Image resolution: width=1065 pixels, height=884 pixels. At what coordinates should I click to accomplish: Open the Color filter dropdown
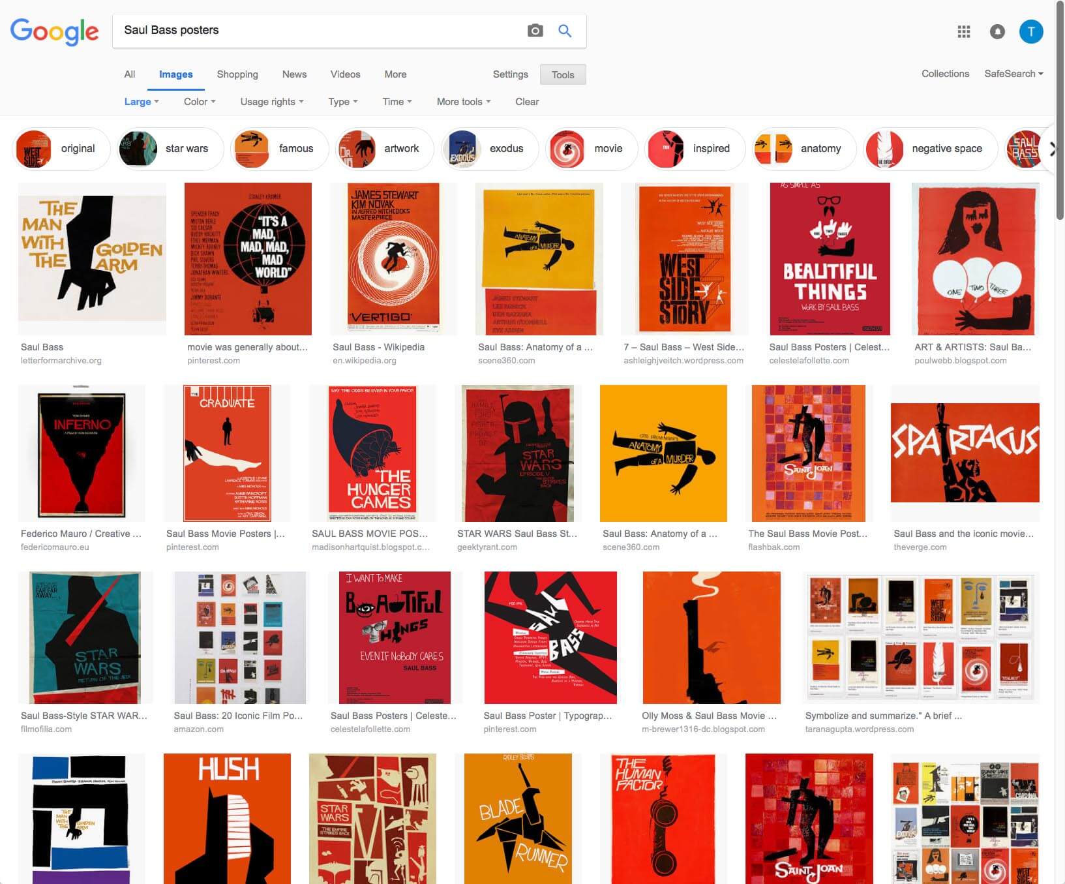click(200, 102)
